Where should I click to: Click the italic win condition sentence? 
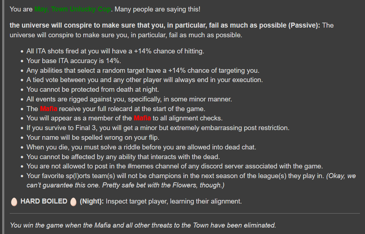pyautogui.click(x=143, y=225)
